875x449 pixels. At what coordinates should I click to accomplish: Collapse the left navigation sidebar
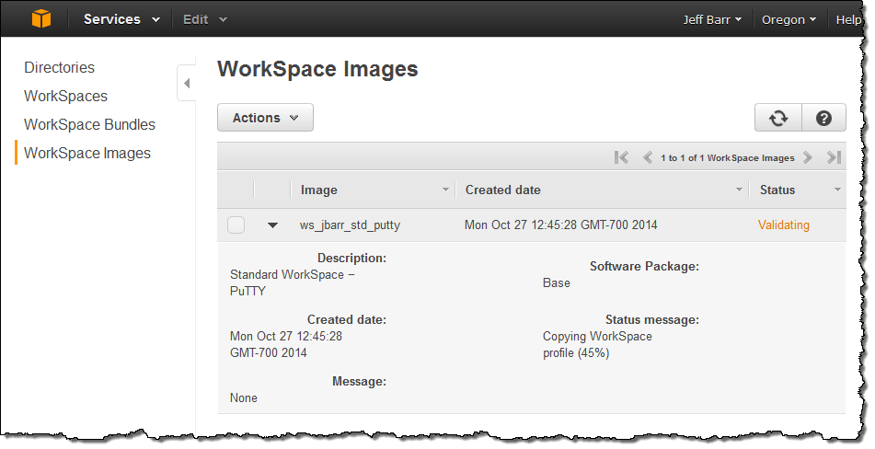pyautogui.click(x=187, y=84)
